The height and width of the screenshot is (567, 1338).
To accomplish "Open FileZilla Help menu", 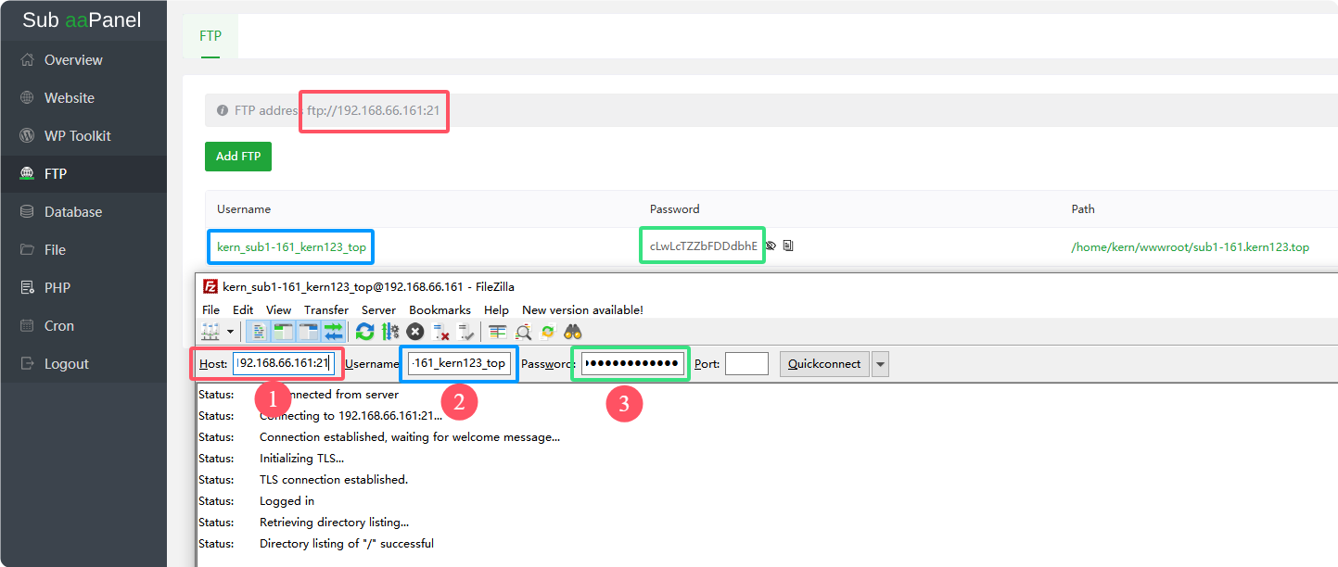I will (x=496, y=309).
